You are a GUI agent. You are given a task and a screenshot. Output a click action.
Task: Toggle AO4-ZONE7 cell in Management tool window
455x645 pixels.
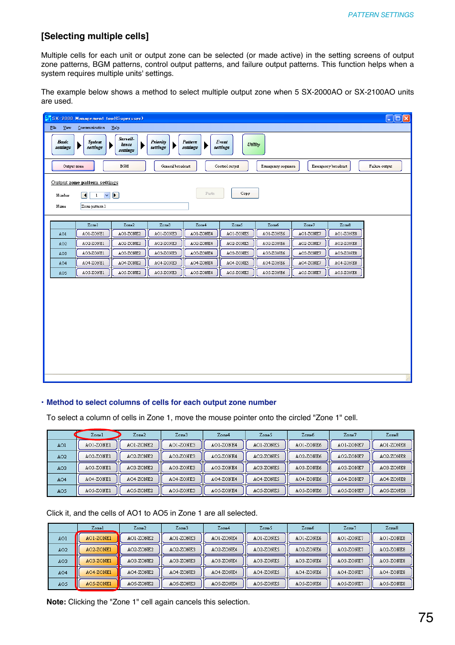pyautogui.click(x=310, y=263)
